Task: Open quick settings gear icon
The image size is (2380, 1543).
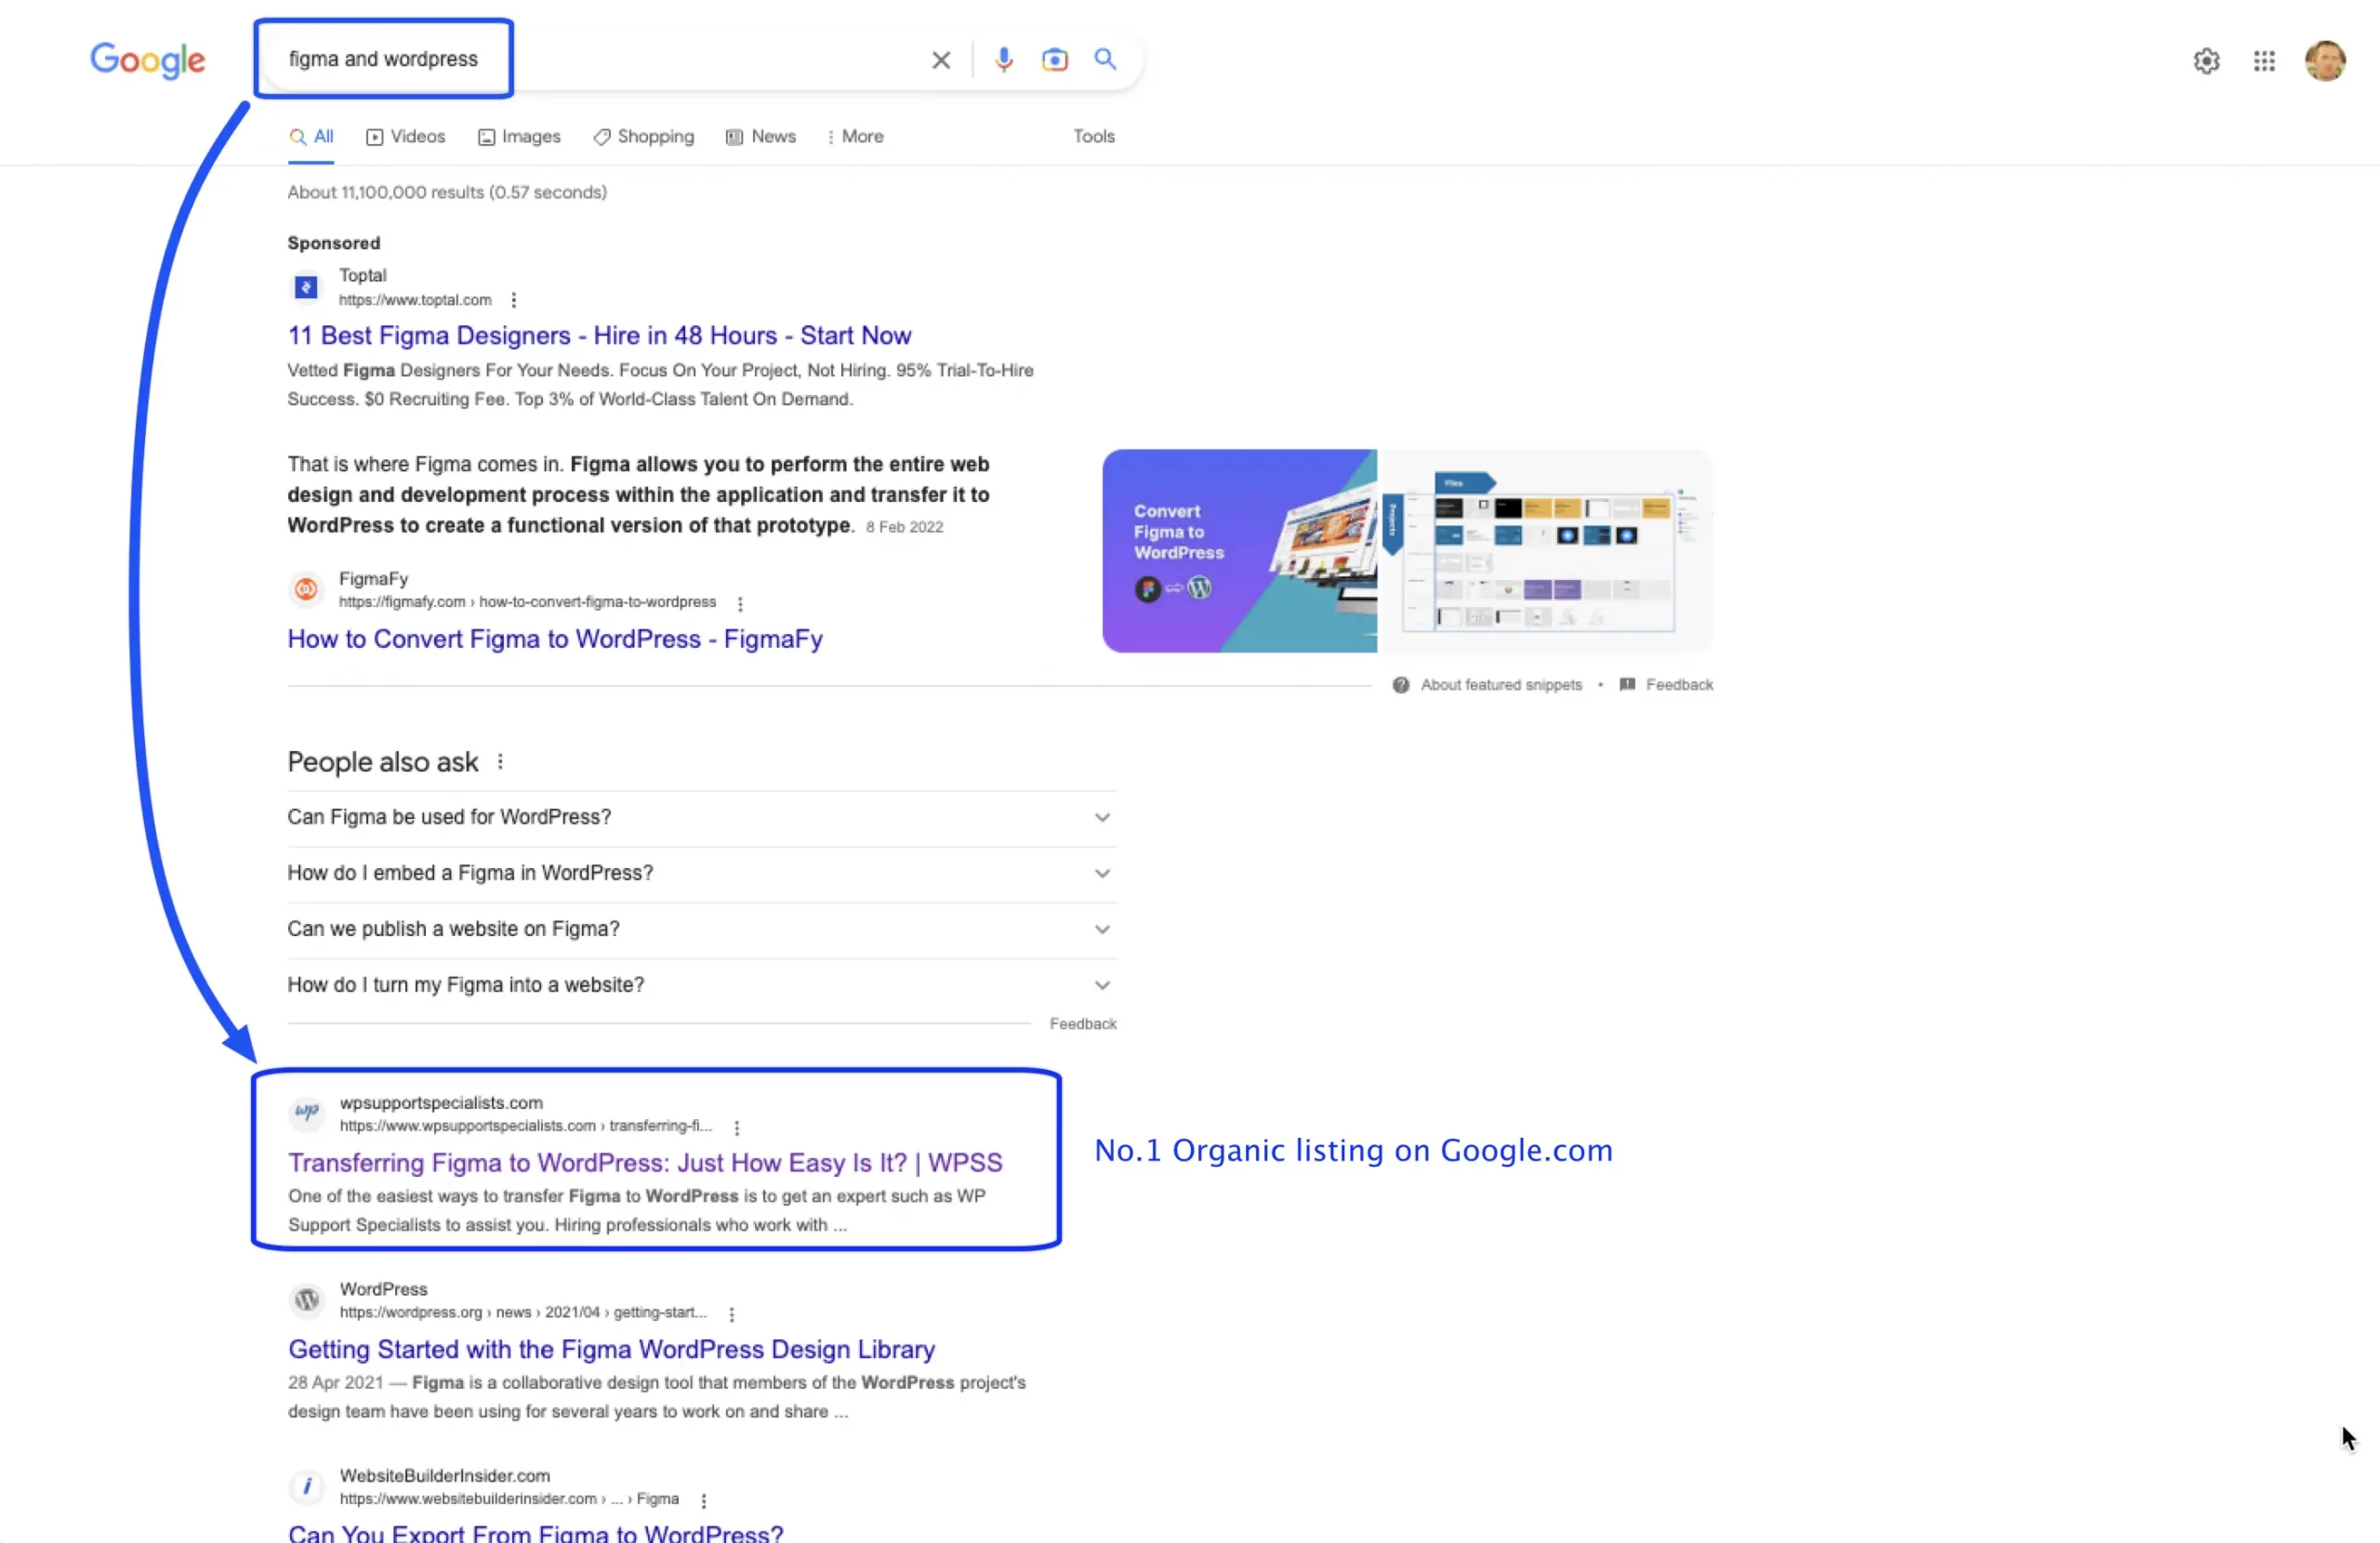Action: tap(2206, 61)
